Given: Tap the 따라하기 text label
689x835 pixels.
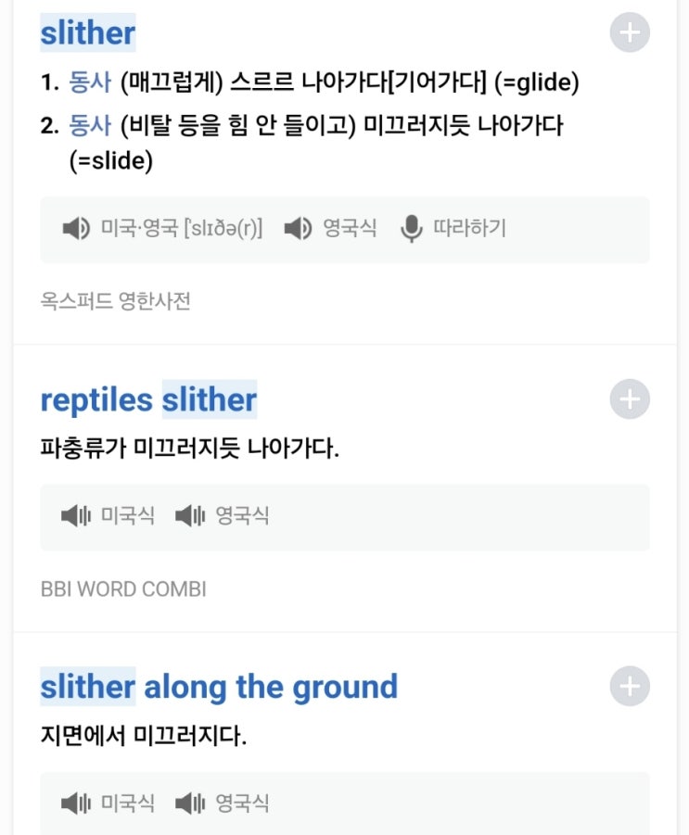Looking at the screenshot, I should 469,229.
